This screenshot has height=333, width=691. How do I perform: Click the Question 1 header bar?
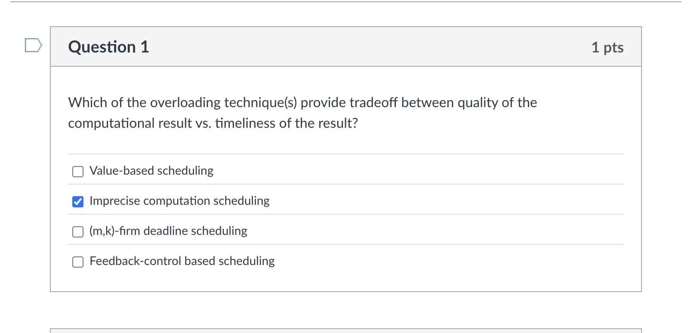344,47
